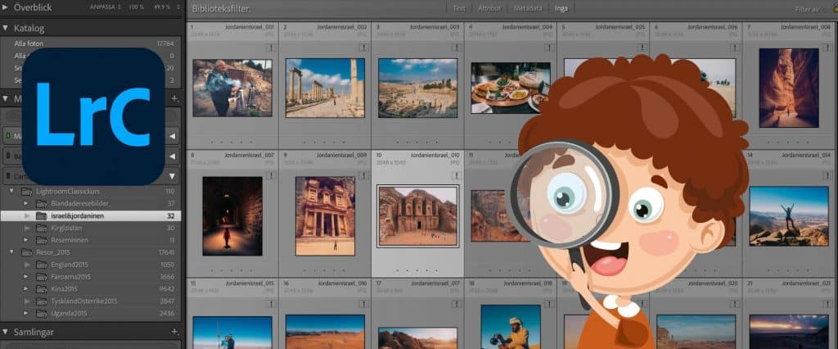Screen dimensions: 838x349
Task: Click the metadata badge on Jordanienisrael_001
Action: pyautogui.click(x=271, y=48)
